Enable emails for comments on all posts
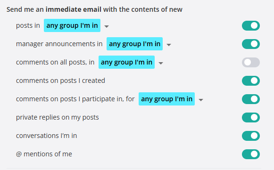Screen dimensions: 274x170 click(x=251, y=62)
